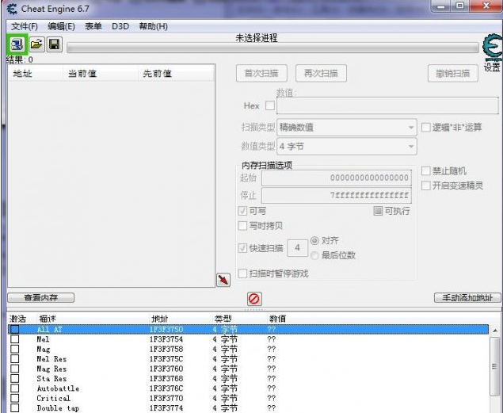Open the D3D menu

[120, 26]
